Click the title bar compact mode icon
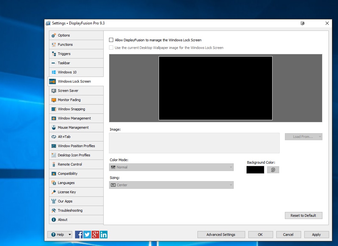This screenshot has height=246, width=338. 302,23
